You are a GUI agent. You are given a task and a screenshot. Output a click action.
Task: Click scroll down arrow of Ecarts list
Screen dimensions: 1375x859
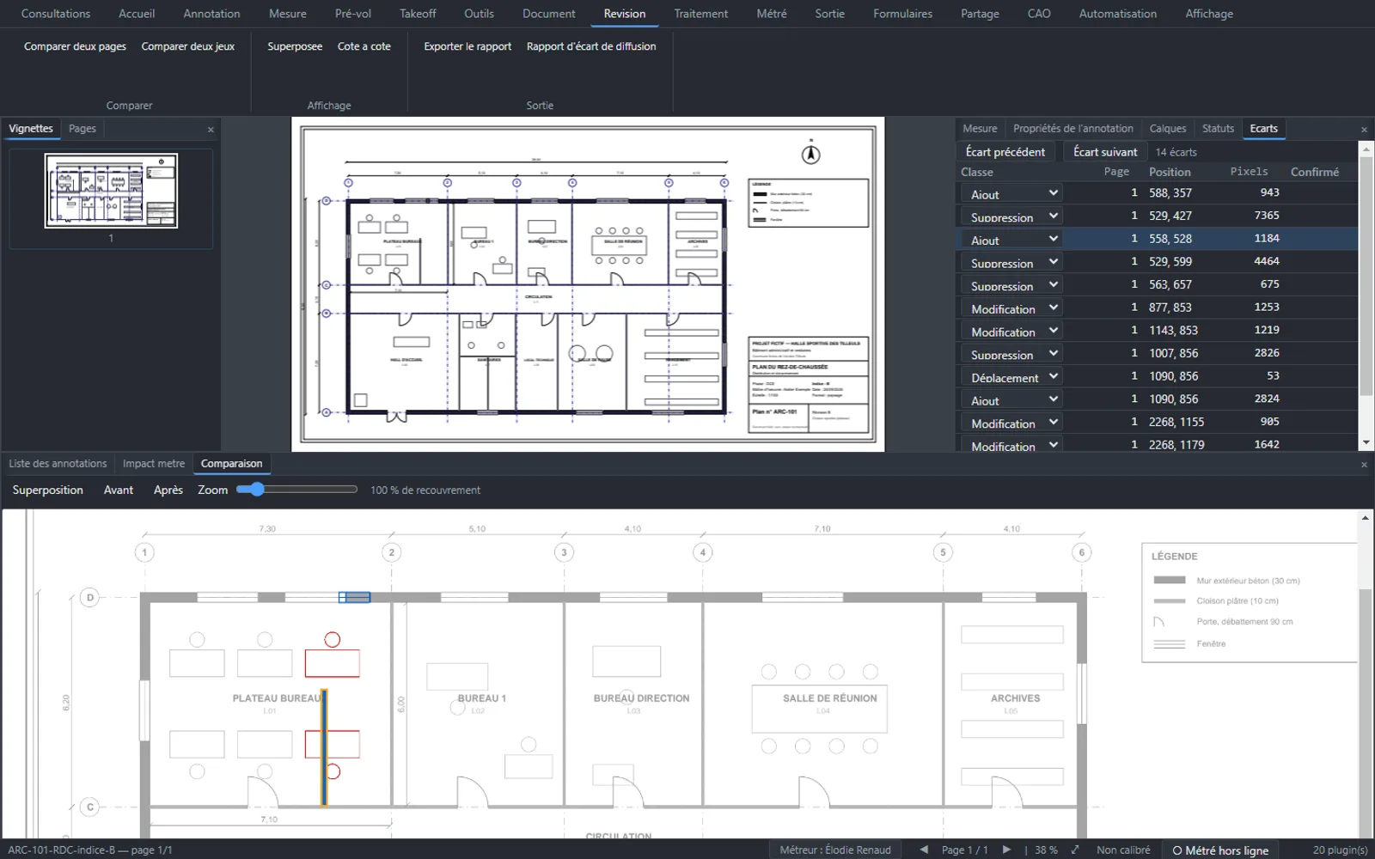[x=1366, y=442]
